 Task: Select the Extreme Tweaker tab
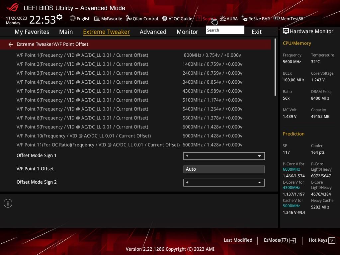point(107,32)
